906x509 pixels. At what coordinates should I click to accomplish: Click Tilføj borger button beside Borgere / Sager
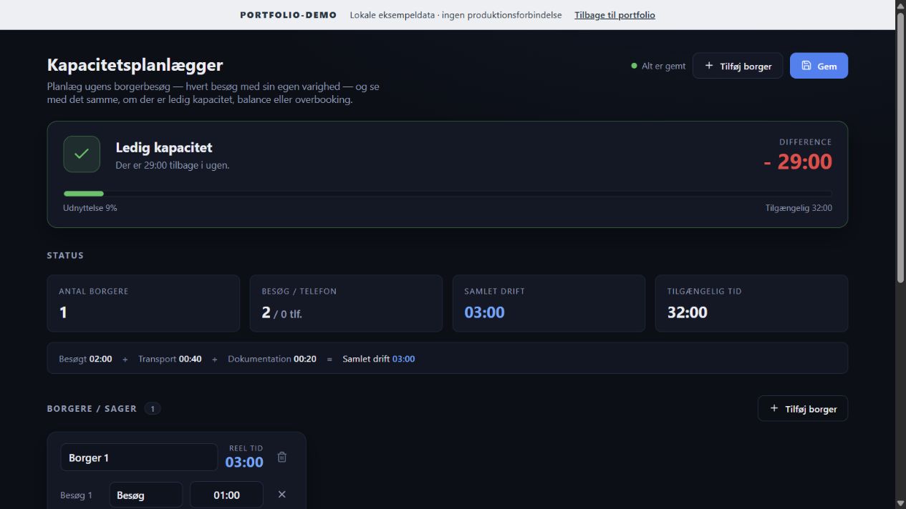pyautogui.click(x=803, y=408)
